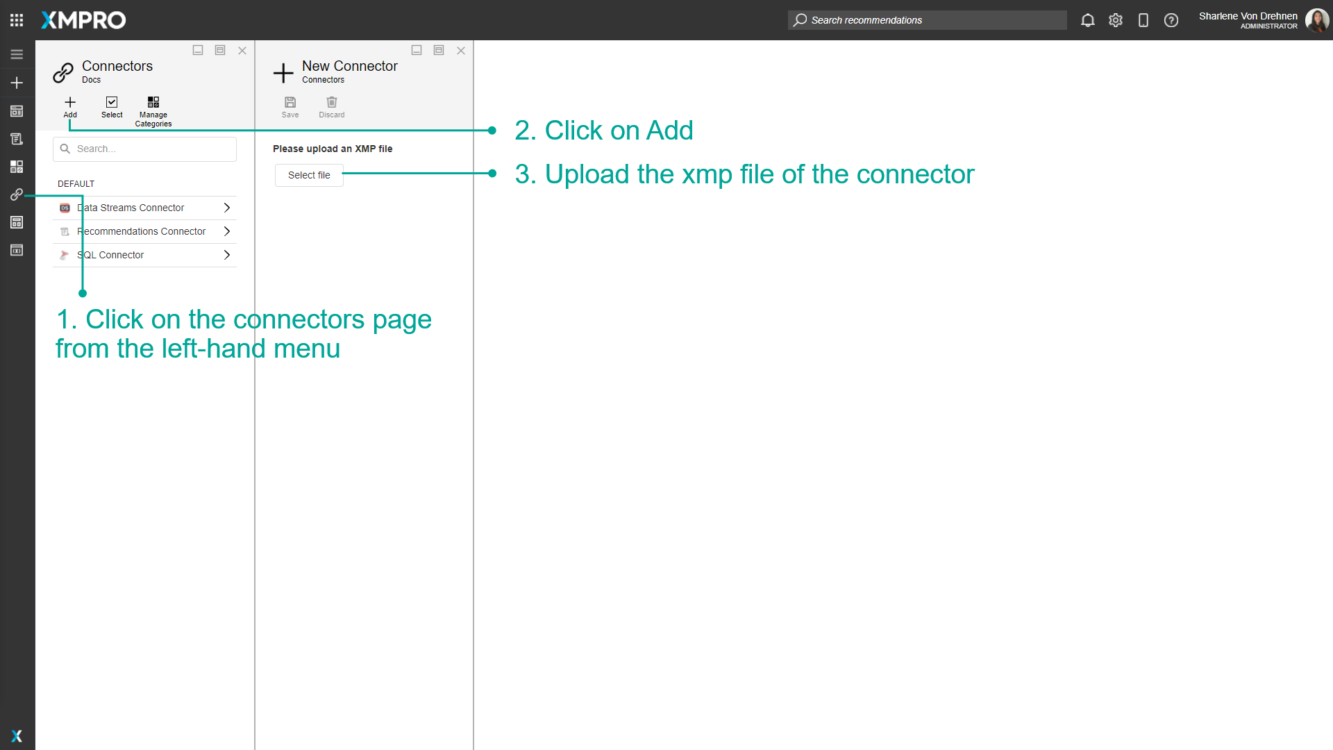Open the Data Streams icon in left sidebar
Image resolution: width=1333 pixels, height=750 pixels.
pyautogui.click(x=17, y=111)
